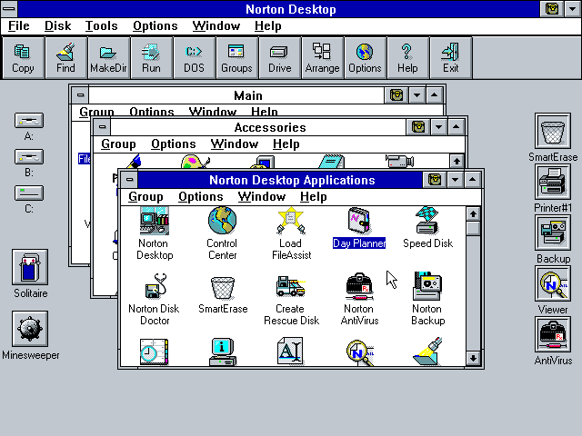Select the flashlight icon in bottom row
Screen dimensions: 582x436
click(427, 352)
